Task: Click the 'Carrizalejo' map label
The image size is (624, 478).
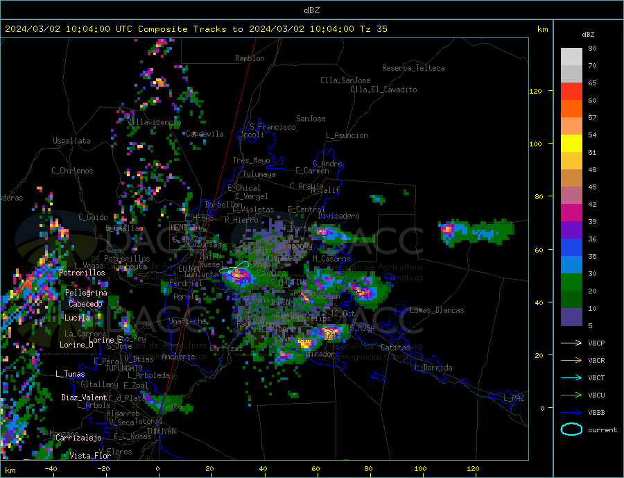Action: pyautogui.click(x=78, y=438)
